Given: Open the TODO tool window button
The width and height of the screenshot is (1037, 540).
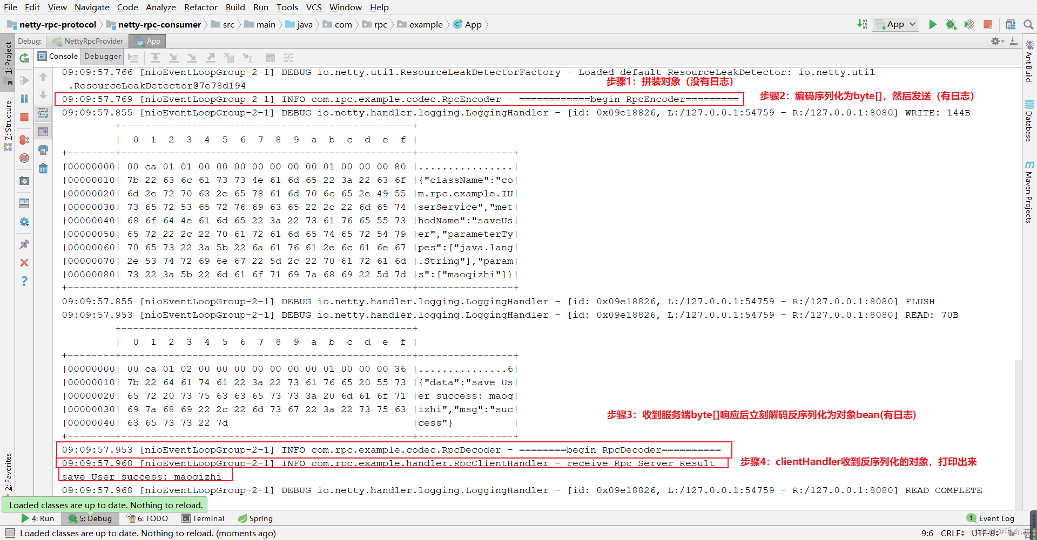Looking at the screenshot, I should coord(147,518).
